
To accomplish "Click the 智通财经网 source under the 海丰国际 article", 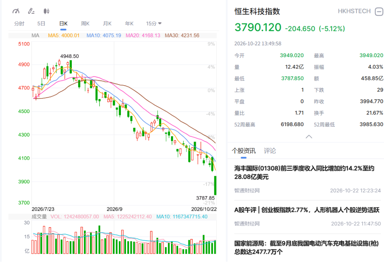I will (247, 191).
